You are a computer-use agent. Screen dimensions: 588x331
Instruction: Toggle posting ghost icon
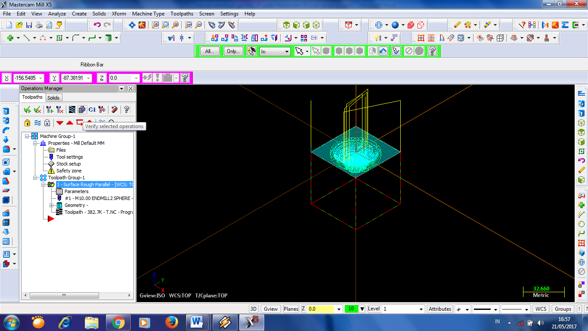pos(47,123)
